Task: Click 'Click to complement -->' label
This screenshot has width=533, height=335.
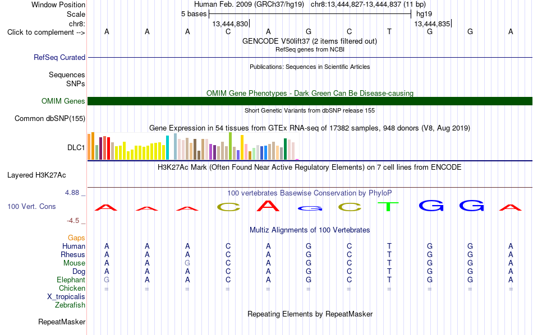Action: click(x=46, y=32)
